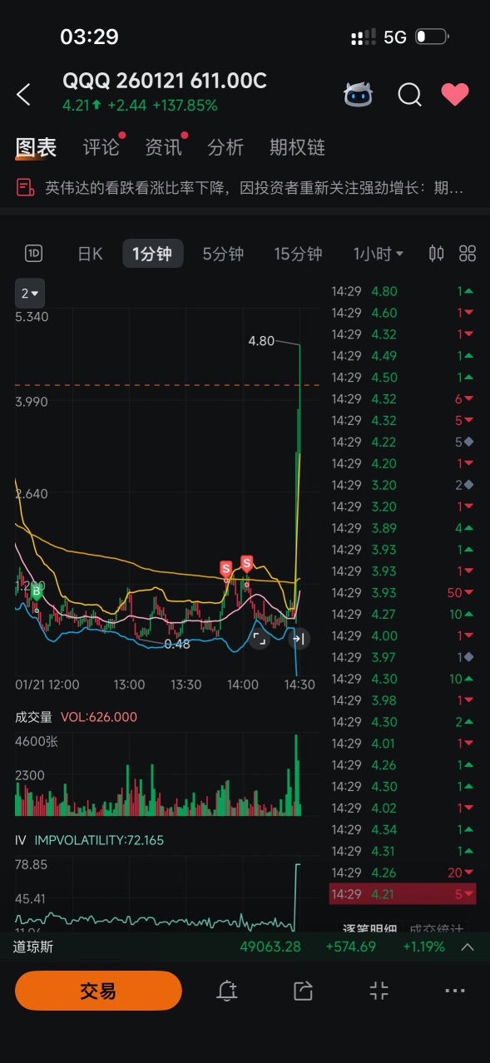Switch to the 图表 tab
The width and height of the screenshot is (490, 1063).
pyautogui.click(x=37, y=147)
